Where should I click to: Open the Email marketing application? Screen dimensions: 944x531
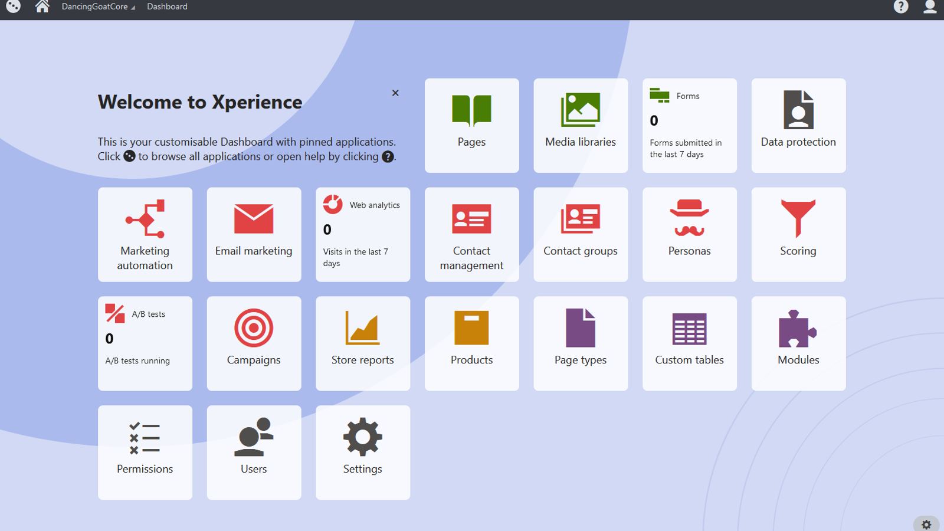254,234
